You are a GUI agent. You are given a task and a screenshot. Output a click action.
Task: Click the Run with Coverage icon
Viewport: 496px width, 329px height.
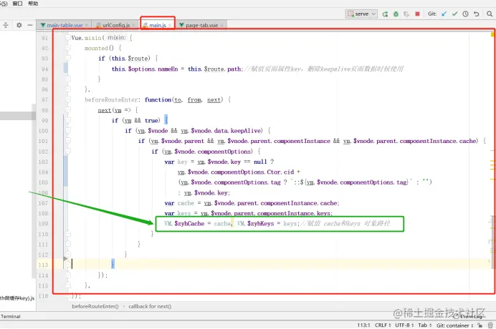tap(406, 14)
